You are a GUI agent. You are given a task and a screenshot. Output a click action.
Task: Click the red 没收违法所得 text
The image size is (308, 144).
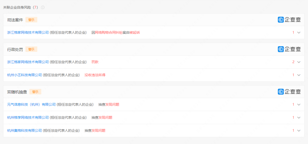click(x=95, y=75)
